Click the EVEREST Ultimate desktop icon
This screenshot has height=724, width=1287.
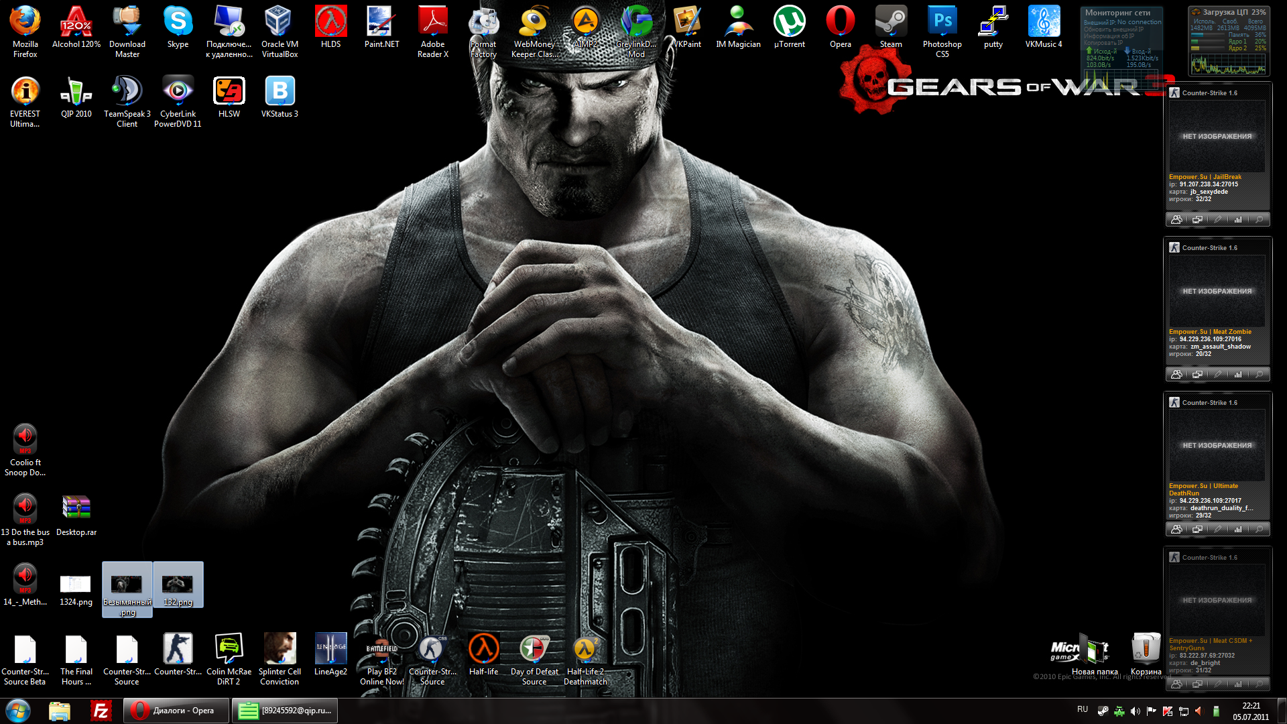pyautogui.click(x=25, y=102)
